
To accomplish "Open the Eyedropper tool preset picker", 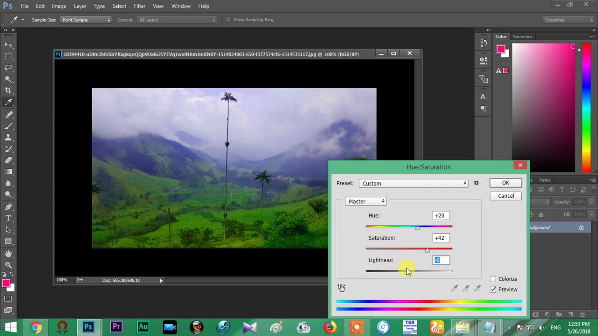I will [x=17, y=20].
